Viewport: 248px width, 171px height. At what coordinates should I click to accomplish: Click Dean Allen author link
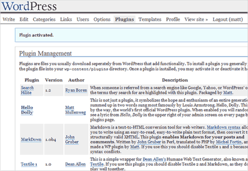75,164
